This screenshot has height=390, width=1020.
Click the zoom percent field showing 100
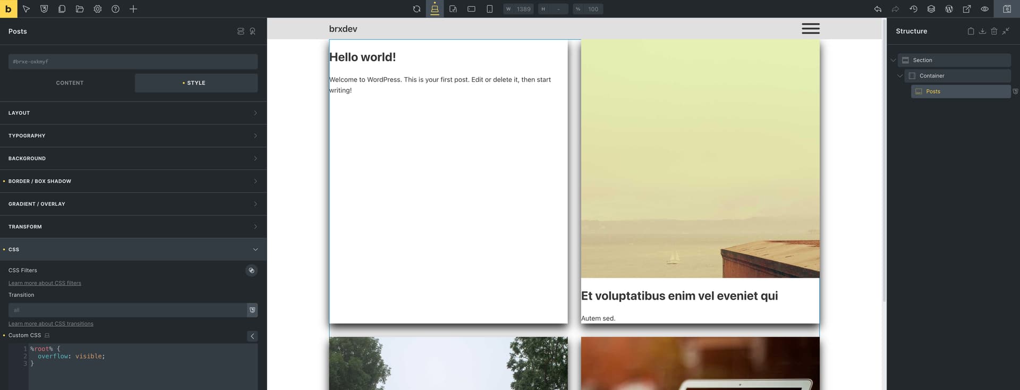(588, 9)
